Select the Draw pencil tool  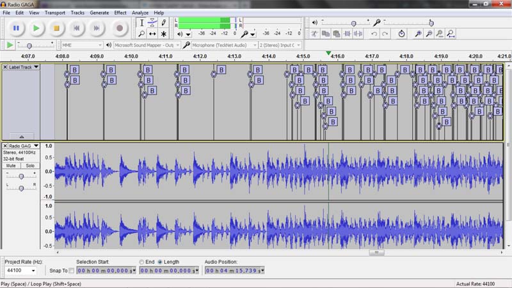[163, 22]
